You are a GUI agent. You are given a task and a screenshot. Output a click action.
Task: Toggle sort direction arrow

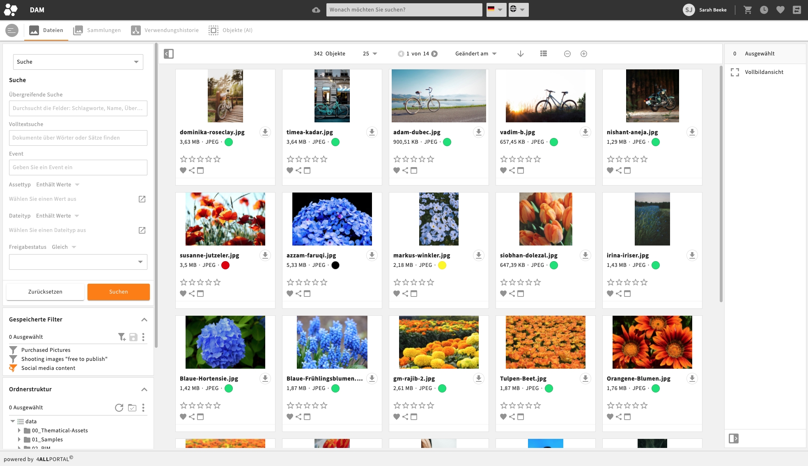click(x=521, y=54)
